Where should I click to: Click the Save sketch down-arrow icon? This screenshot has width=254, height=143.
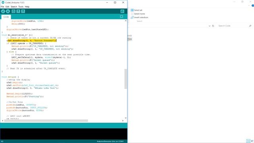coord(23,11)
